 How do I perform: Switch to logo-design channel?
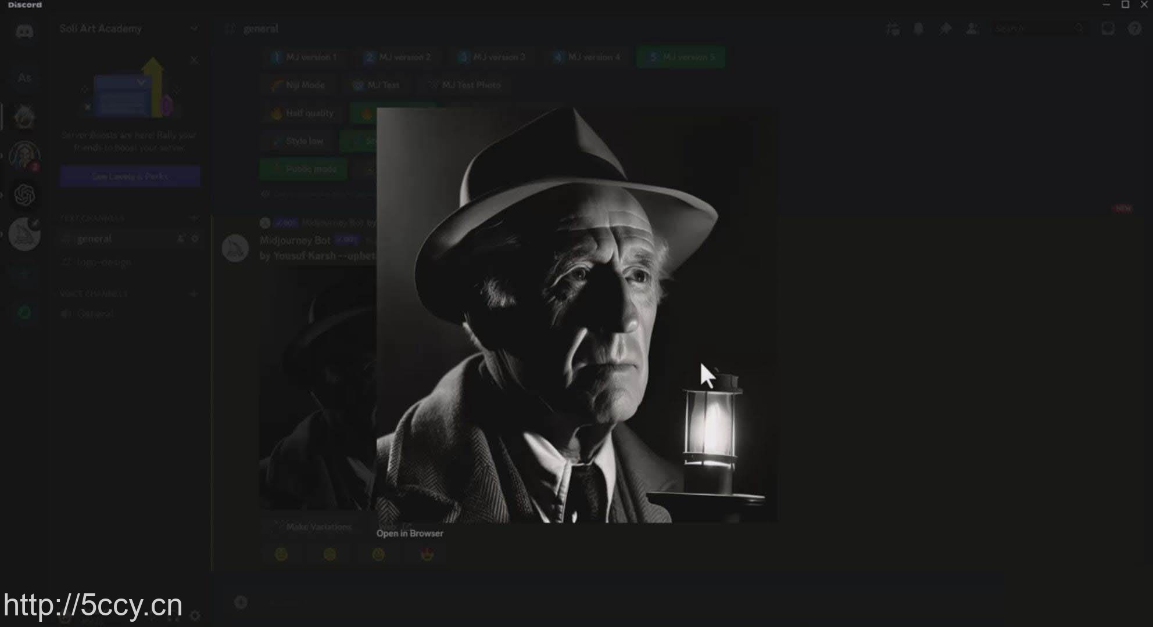104,262
